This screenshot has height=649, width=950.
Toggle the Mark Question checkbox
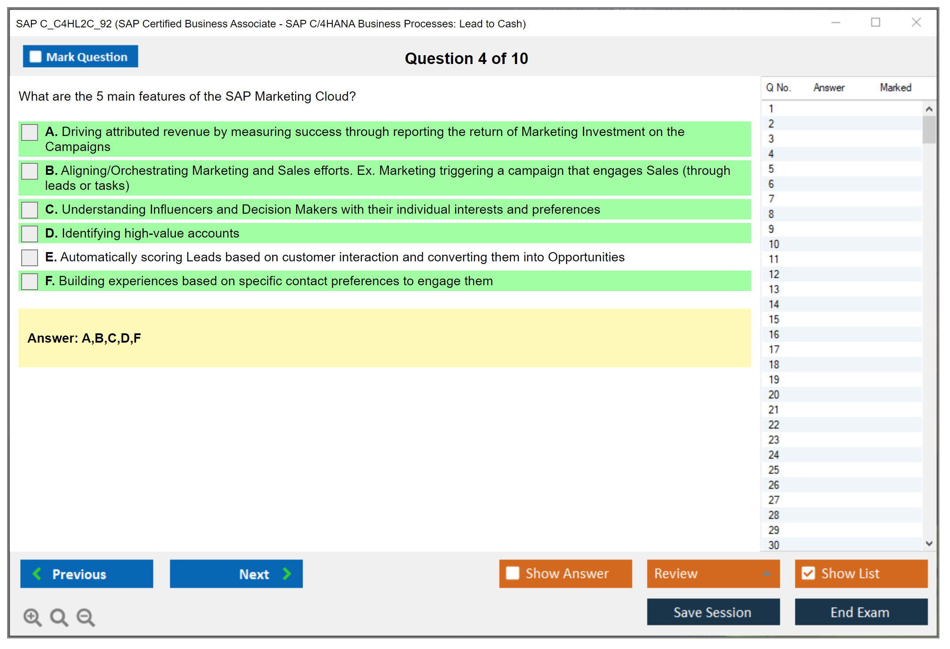click(35, 57)
